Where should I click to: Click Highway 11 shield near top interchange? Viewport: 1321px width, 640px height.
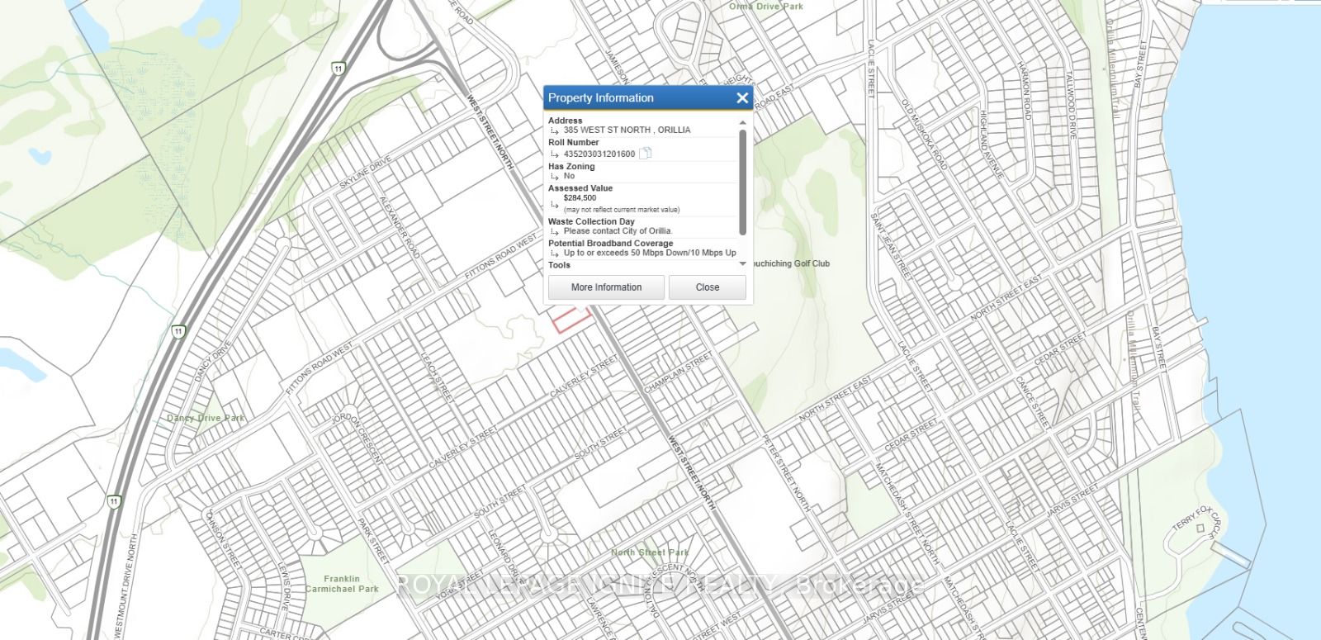coord(338,68)
